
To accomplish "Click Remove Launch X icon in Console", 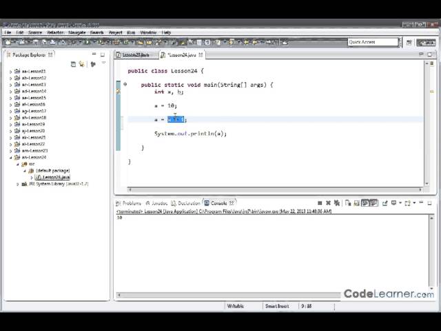I will pyautogui.click(x=328, y=203).
